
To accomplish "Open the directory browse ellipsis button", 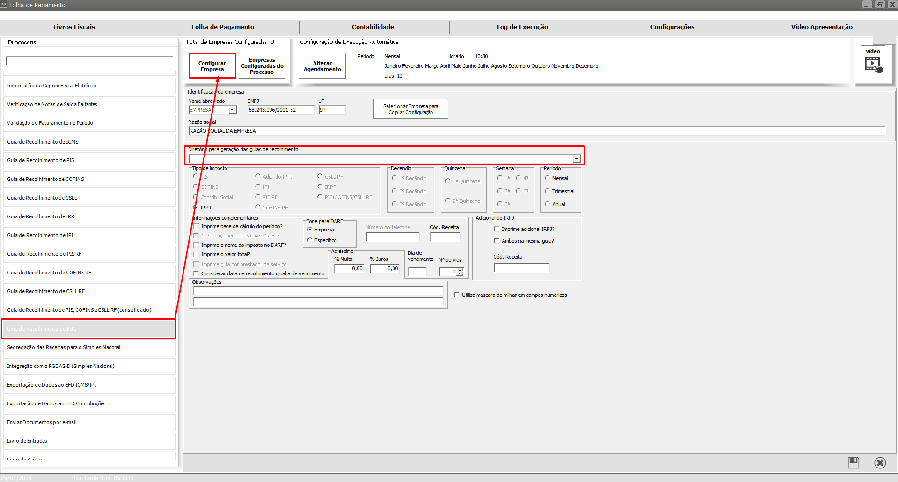I will pyautogui.click(x=577, y=159).
